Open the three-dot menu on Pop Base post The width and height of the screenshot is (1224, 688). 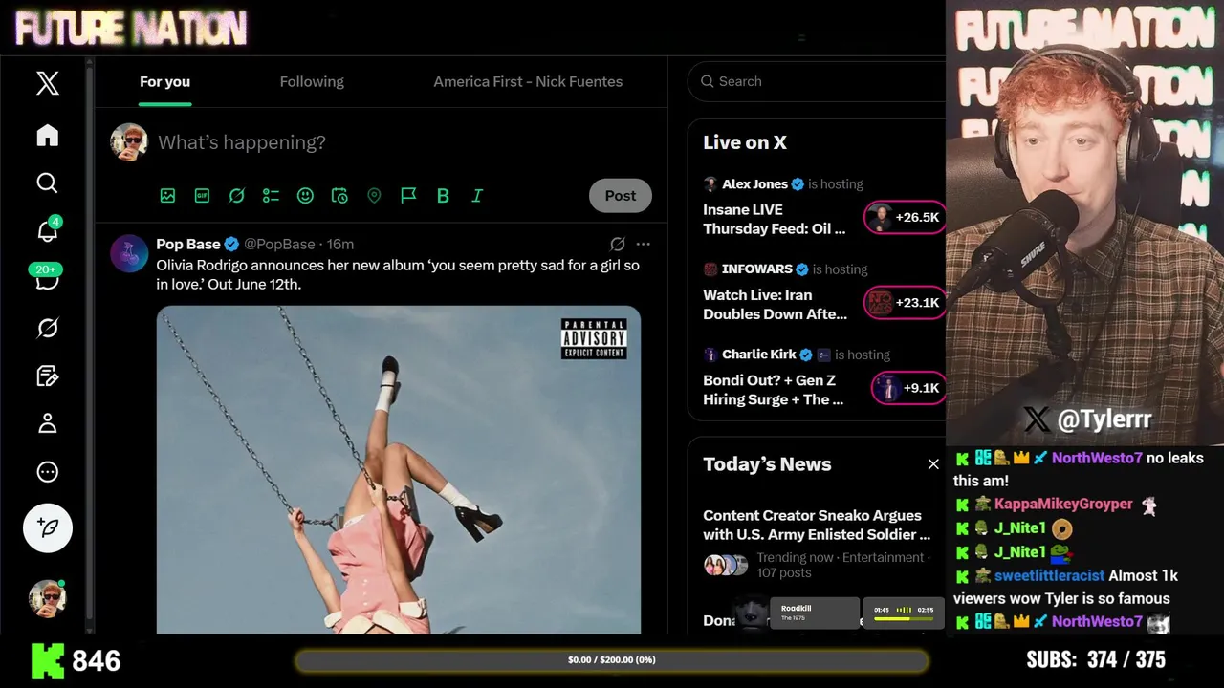[643, 244]
